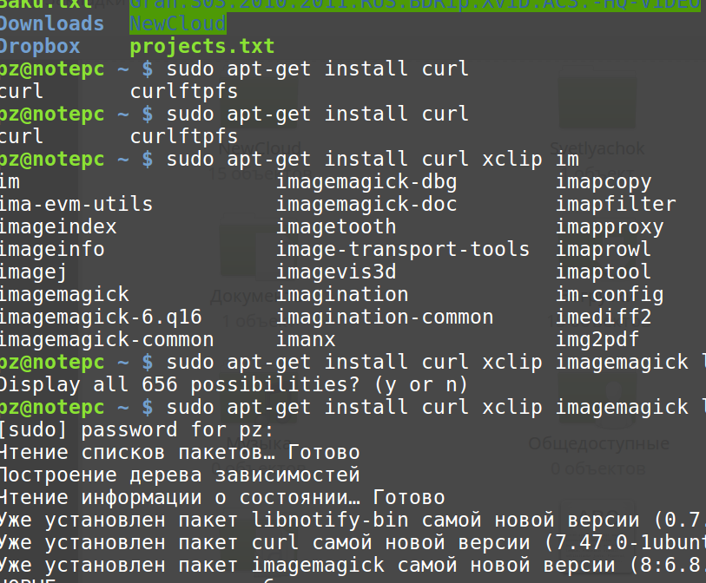Select the imaptool package suggestion

(604, 272)
